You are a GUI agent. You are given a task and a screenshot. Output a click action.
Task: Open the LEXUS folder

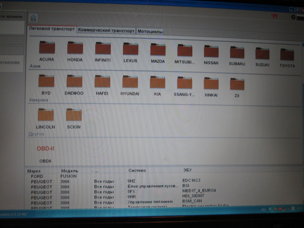coord(130,53)
